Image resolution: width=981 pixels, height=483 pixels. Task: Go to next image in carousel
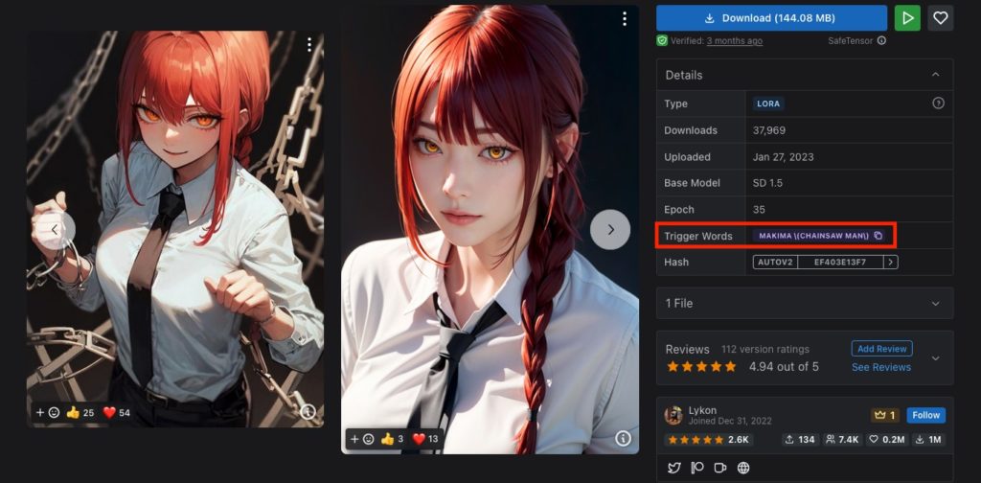point(610,229)
